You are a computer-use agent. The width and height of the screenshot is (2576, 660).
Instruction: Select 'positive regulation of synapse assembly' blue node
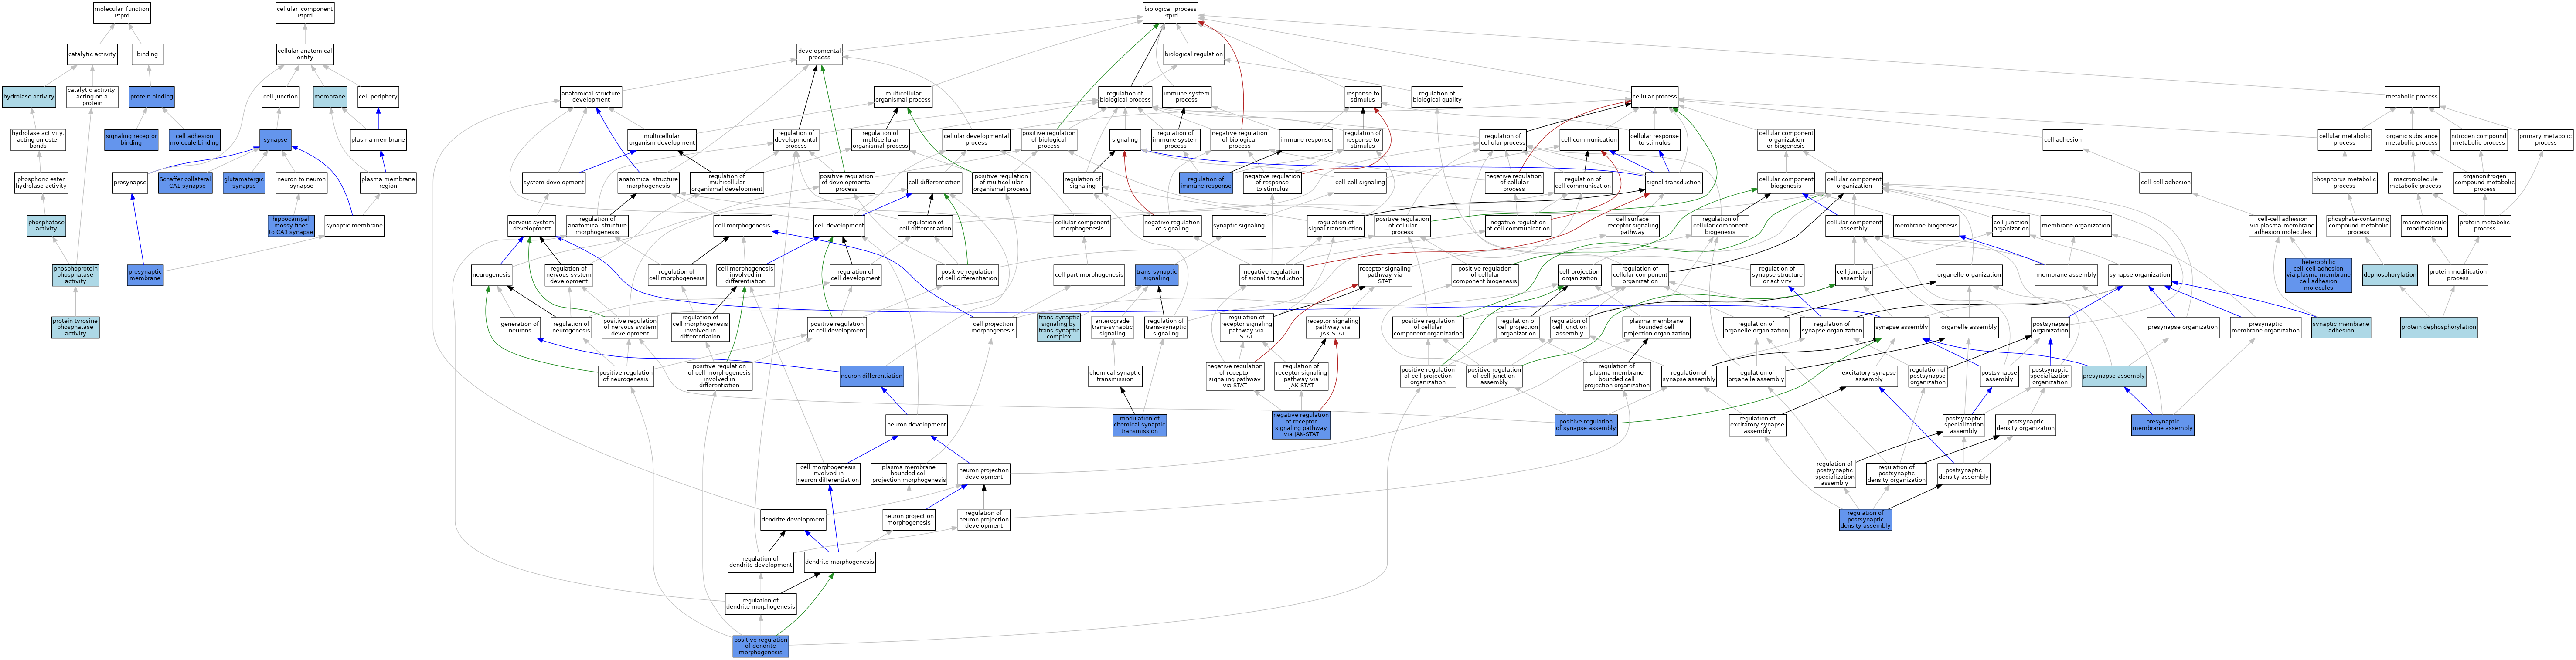click(x=1586, y=425)
